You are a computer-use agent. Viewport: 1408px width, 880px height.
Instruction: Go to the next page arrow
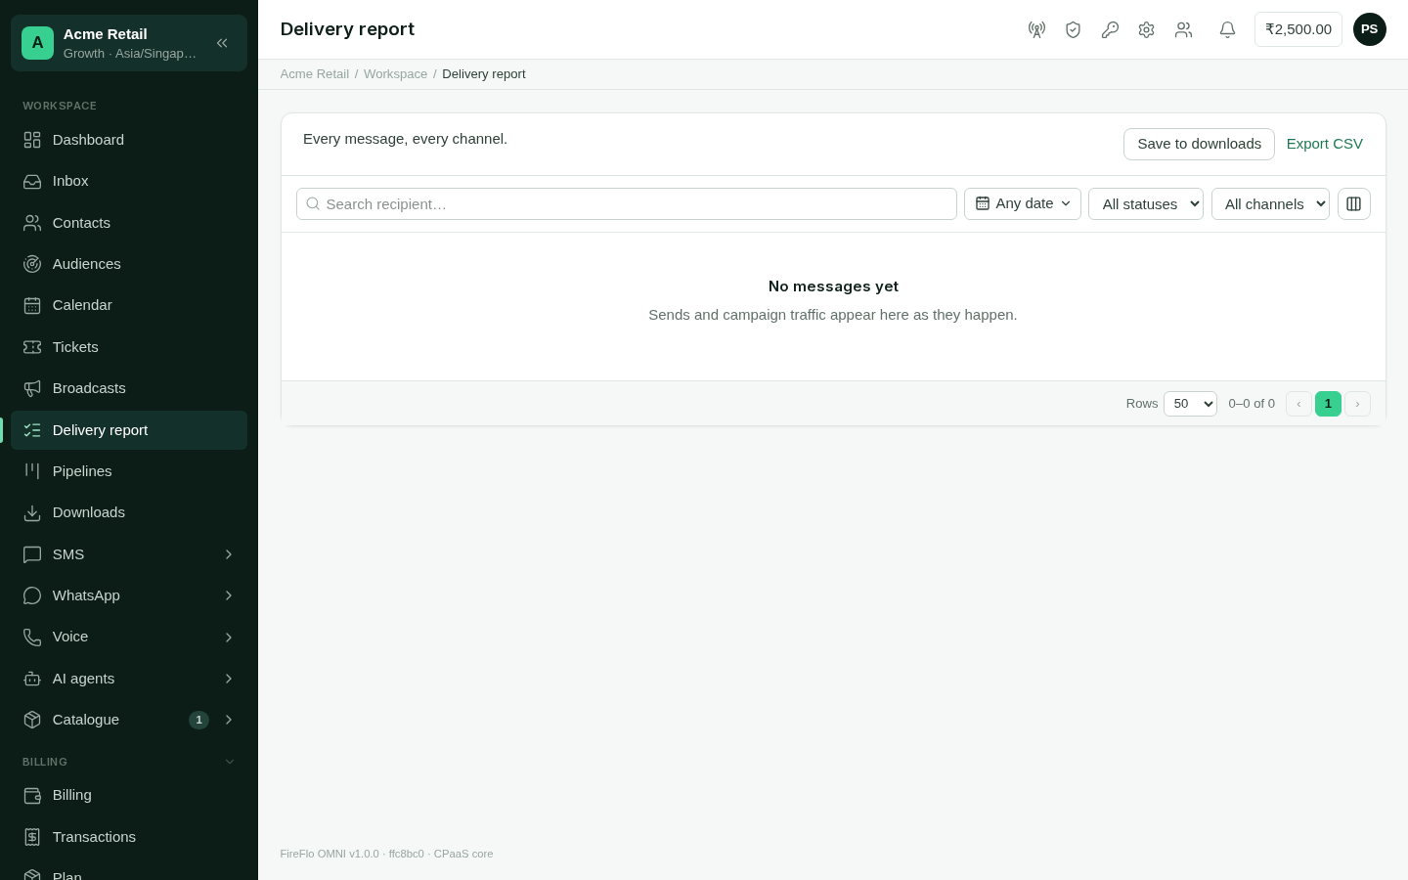click(1357, 404)
